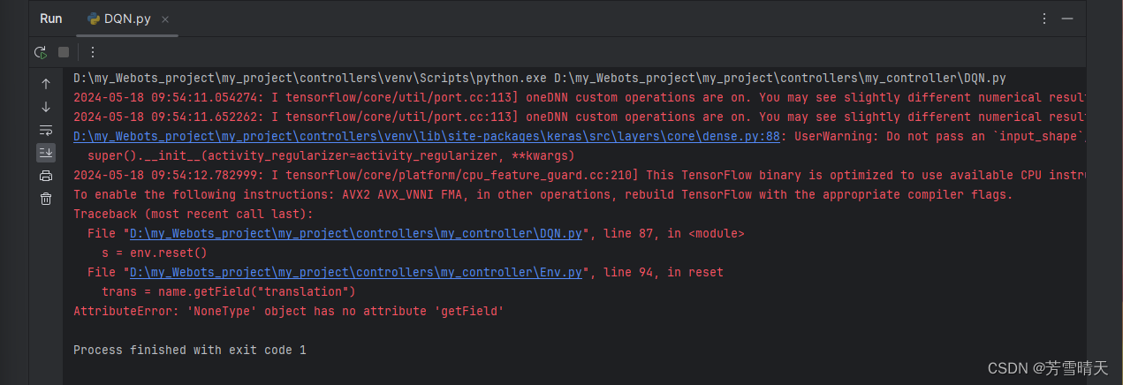Click the Run panel title

pos(51,19)
